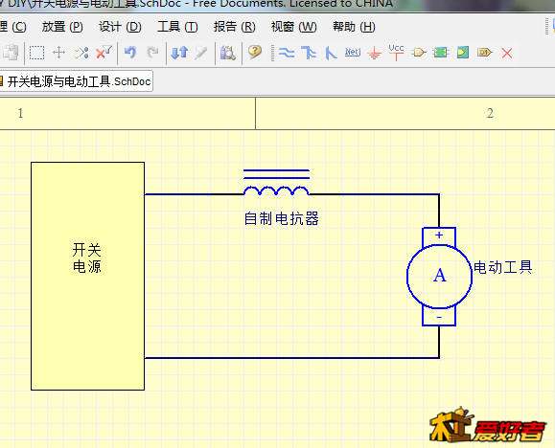Open the 工具 (T) menu

177,27
